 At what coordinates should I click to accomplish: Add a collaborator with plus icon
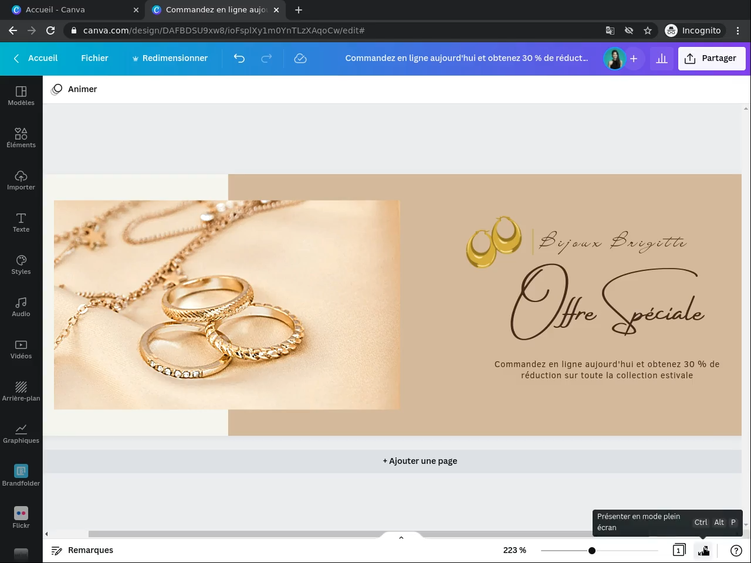click(634, 58)
